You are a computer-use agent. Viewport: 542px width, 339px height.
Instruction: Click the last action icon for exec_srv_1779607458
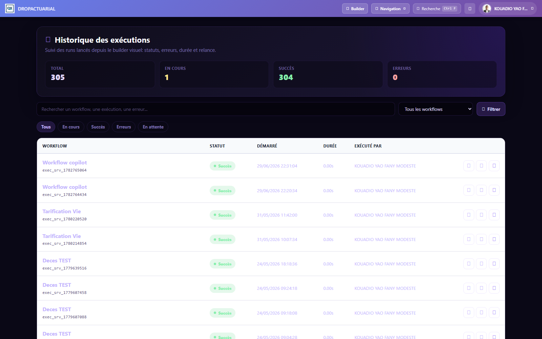click(x=494, y=288)
